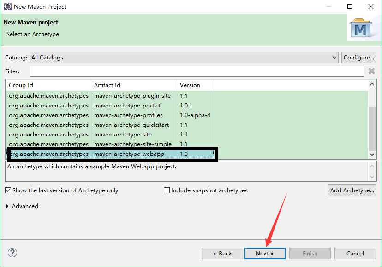Focus the Filter input field
Image resolution: width=382 pixels, height=267 pixels.
[197, 71]
